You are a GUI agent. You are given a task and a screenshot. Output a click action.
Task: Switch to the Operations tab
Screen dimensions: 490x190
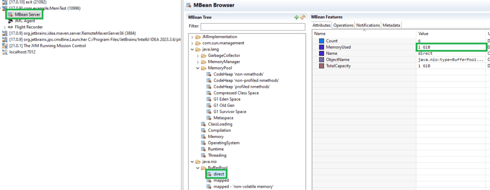coord(343,25)
